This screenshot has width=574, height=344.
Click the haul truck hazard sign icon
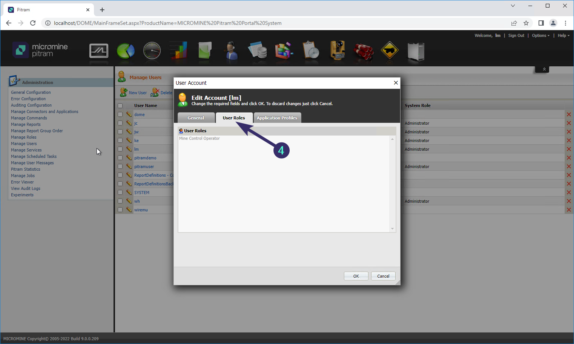(390, 50)
